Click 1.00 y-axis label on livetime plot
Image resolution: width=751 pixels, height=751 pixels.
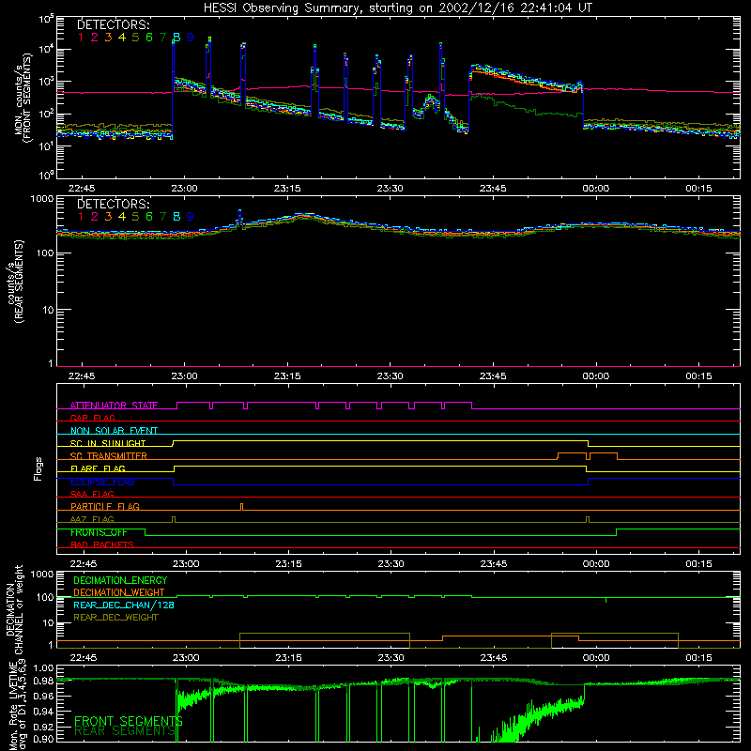click(43, 668)
